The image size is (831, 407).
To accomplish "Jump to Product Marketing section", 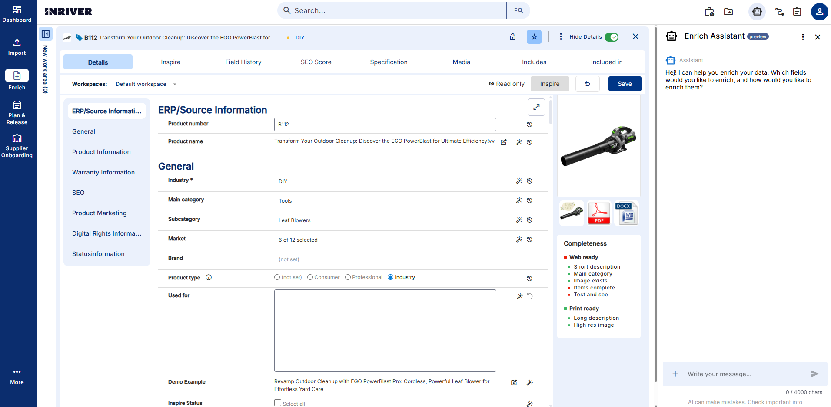I will [x=100, y=213].
